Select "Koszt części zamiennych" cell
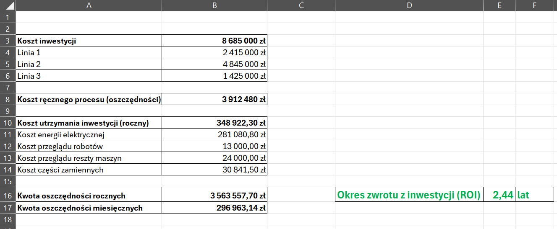Screen dimensions: 557x229 pyautogui.click(x=89, y=170)
